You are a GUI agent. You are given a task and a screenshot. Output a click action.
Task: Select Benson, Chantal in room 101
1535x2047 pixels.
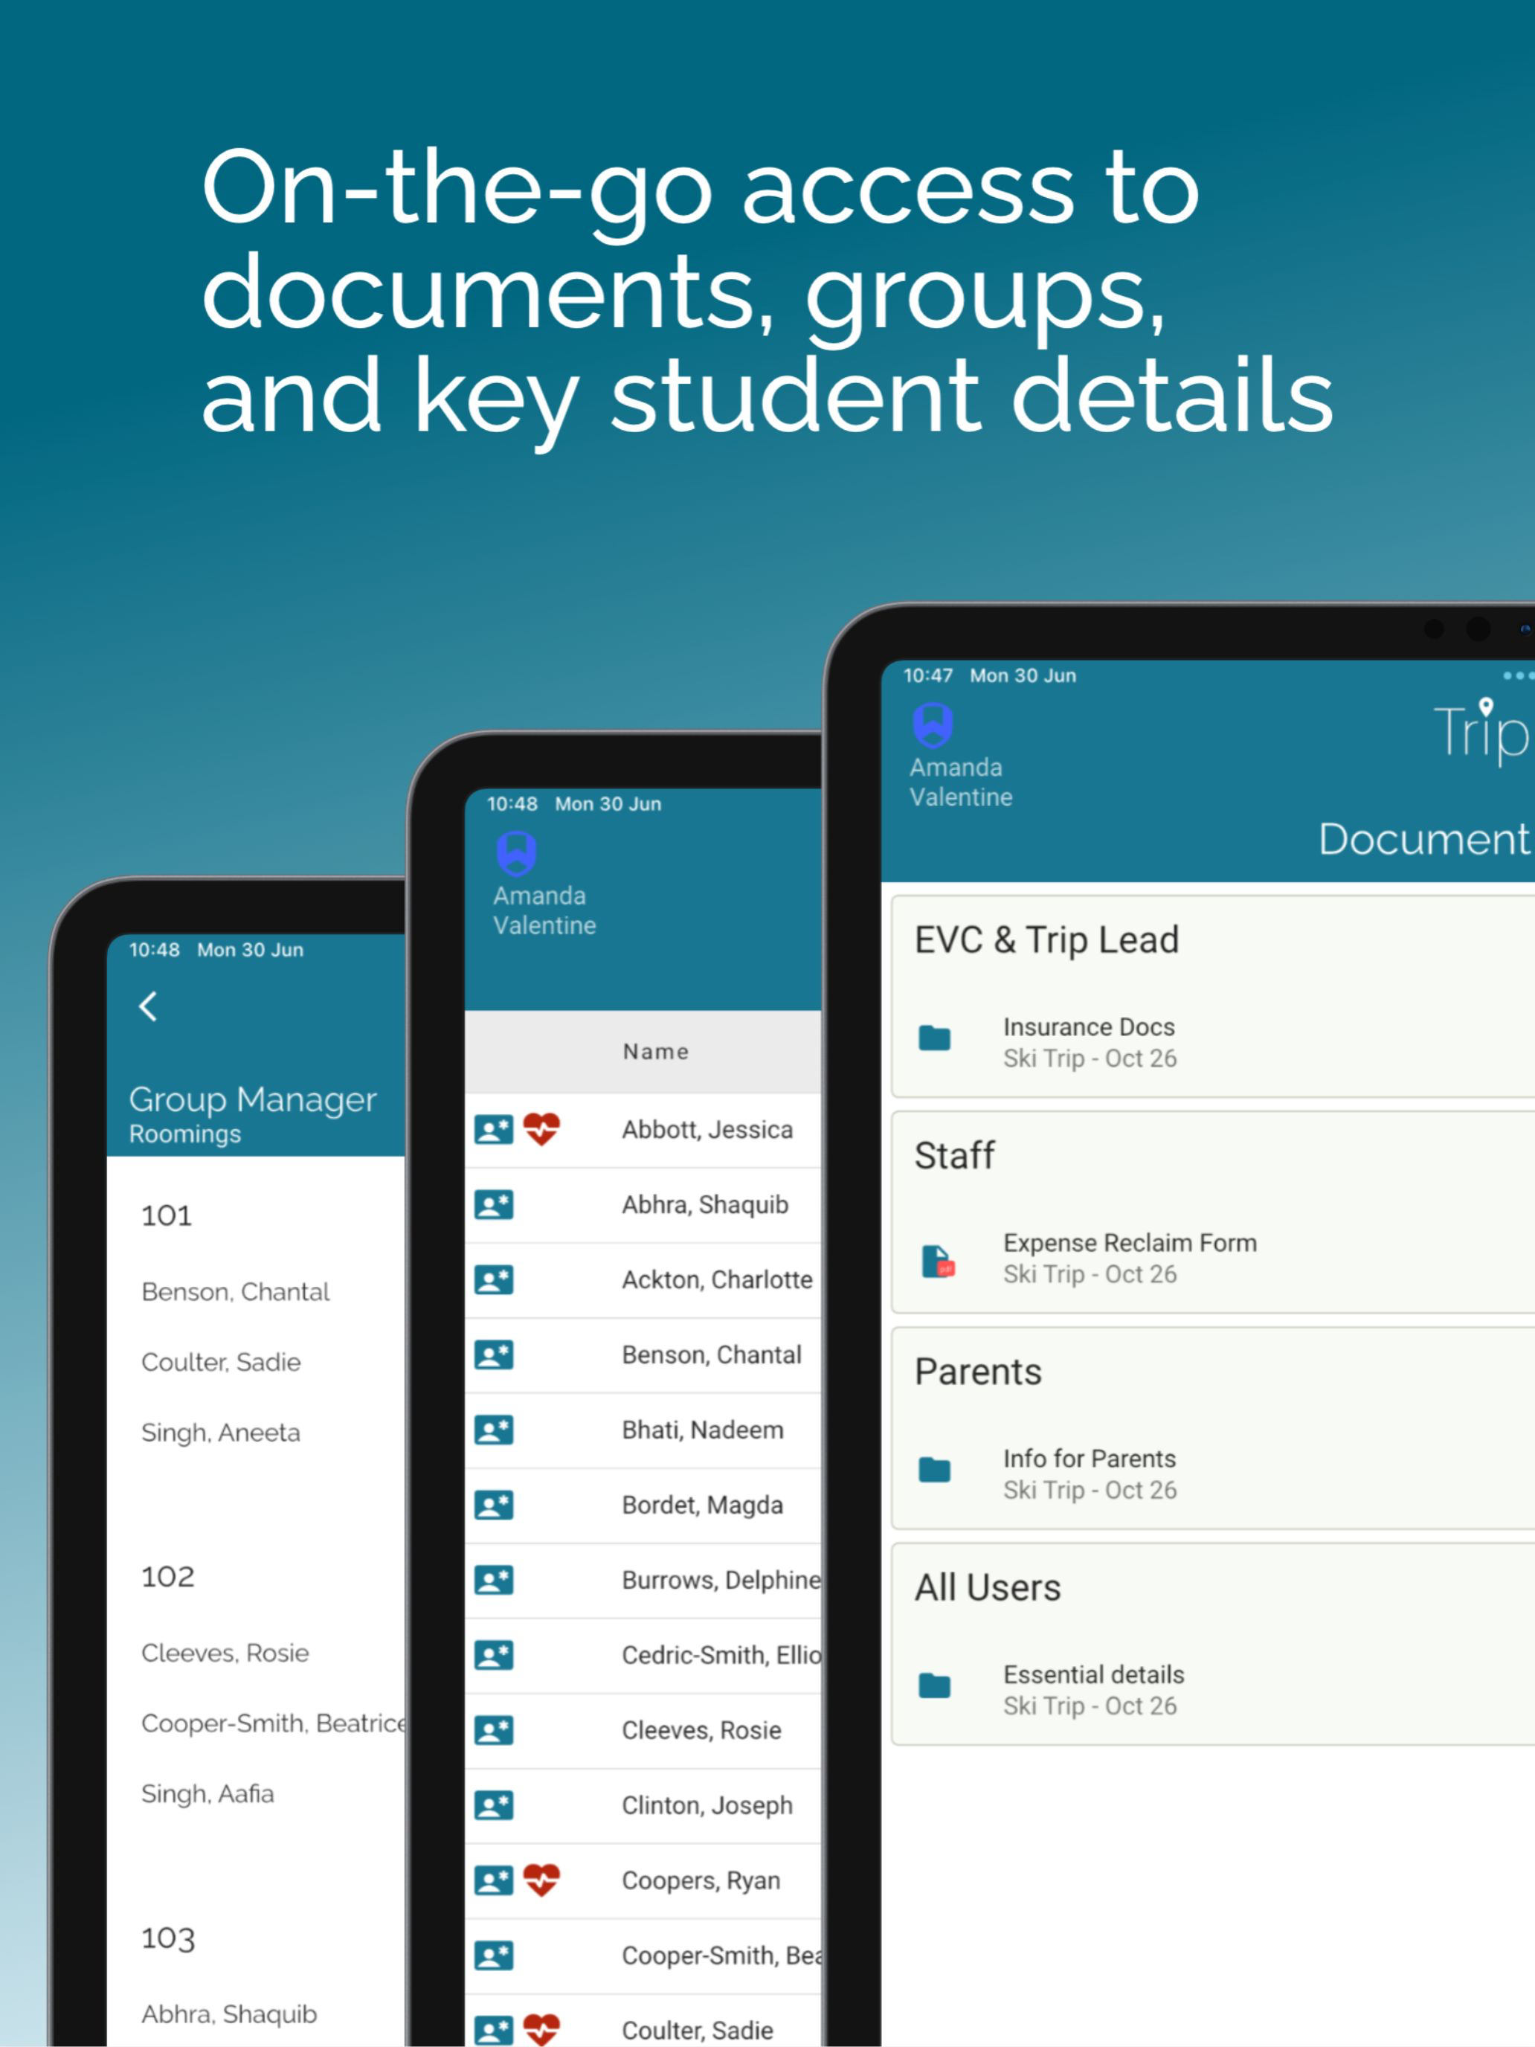[235, 1292]
